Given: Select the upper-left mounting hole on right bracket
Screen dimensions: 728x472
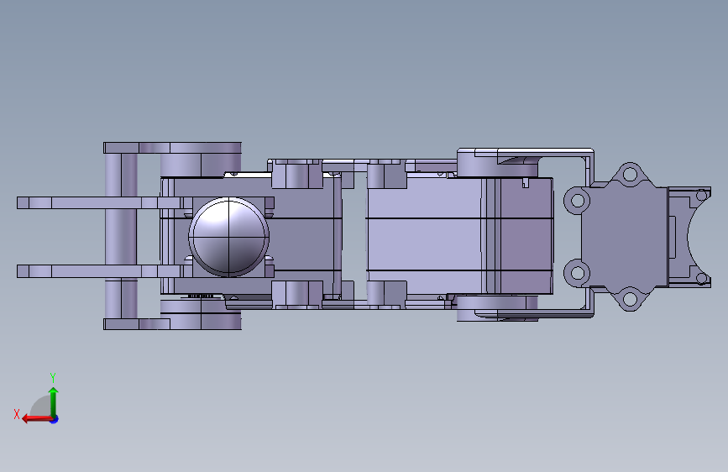Looking at the screenshot, I should (x=577, y=201).
